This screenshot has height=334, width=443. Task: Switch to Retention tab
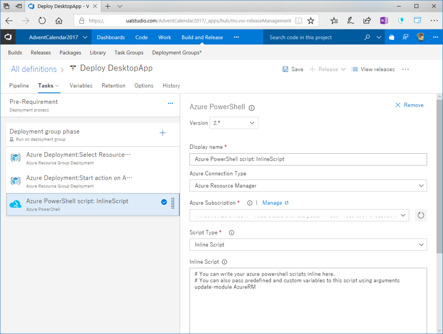[113, 85]
